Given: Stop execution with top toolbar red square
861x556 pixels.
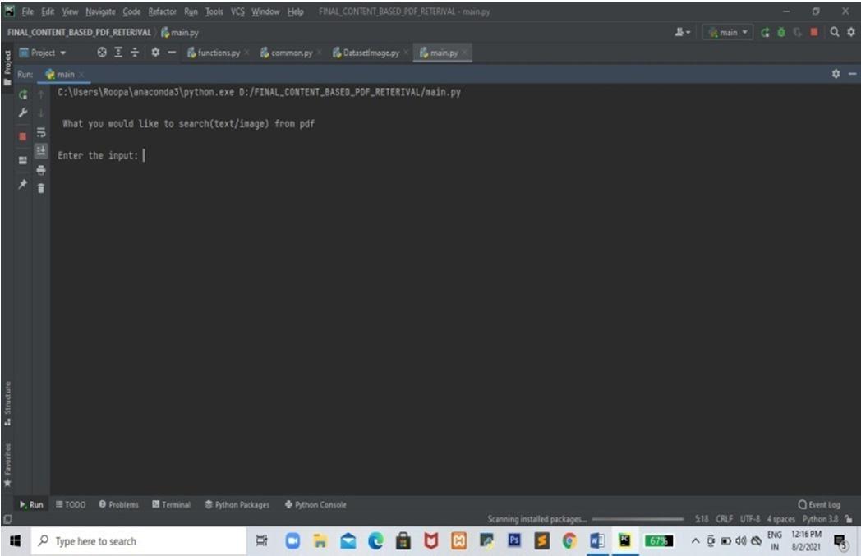Looking at the screenshot, I should pyautogui.click(x=814, y=32).
